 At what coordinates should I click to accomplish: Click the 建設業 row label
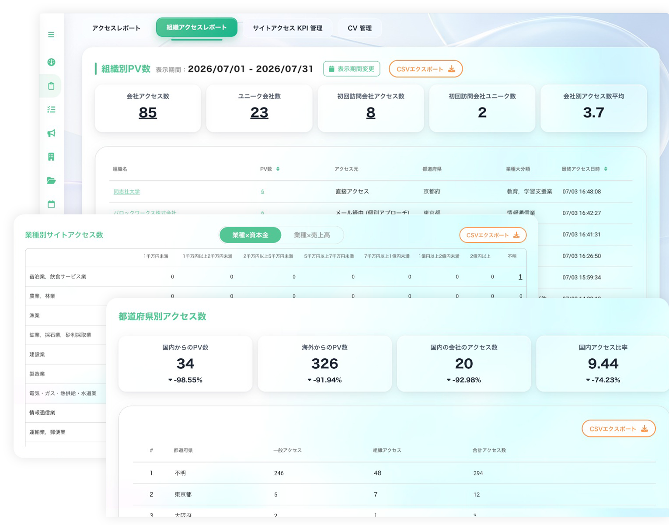coord(37,354)
